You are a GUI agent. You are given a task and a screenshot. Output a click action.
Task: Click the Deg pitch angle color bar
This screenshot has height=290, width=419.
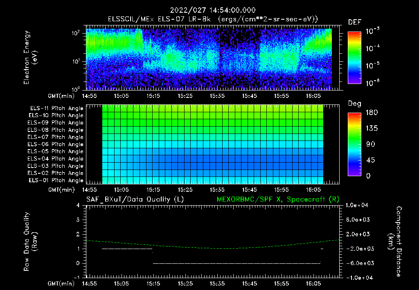355,144
